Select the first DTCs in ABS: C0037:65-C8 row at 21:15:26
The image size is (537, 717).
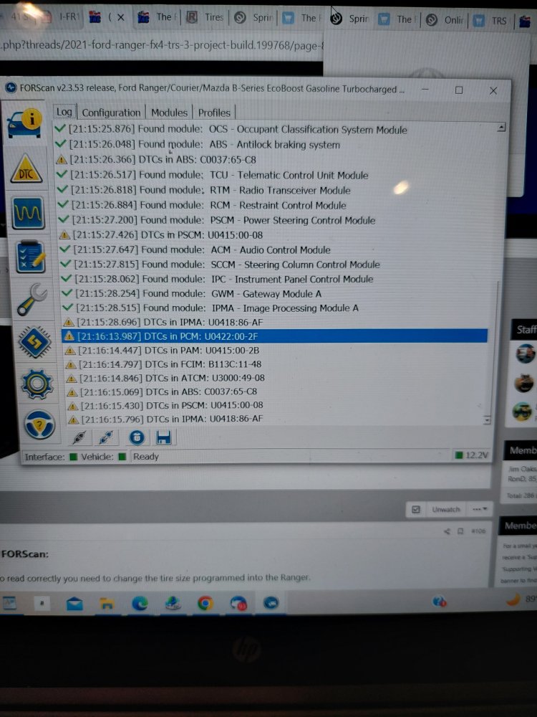[x=156, y=160]
